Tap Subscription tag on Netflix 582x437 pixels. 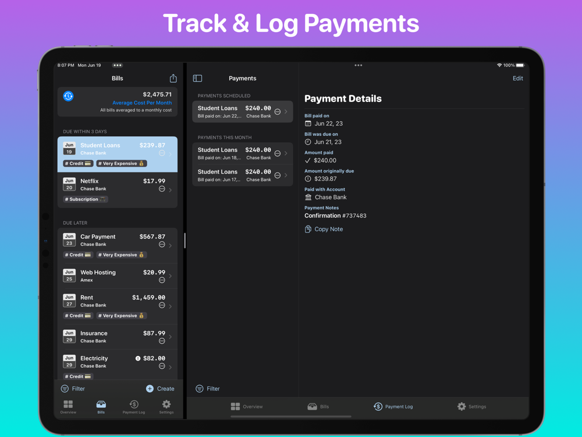tap(86, 199)
